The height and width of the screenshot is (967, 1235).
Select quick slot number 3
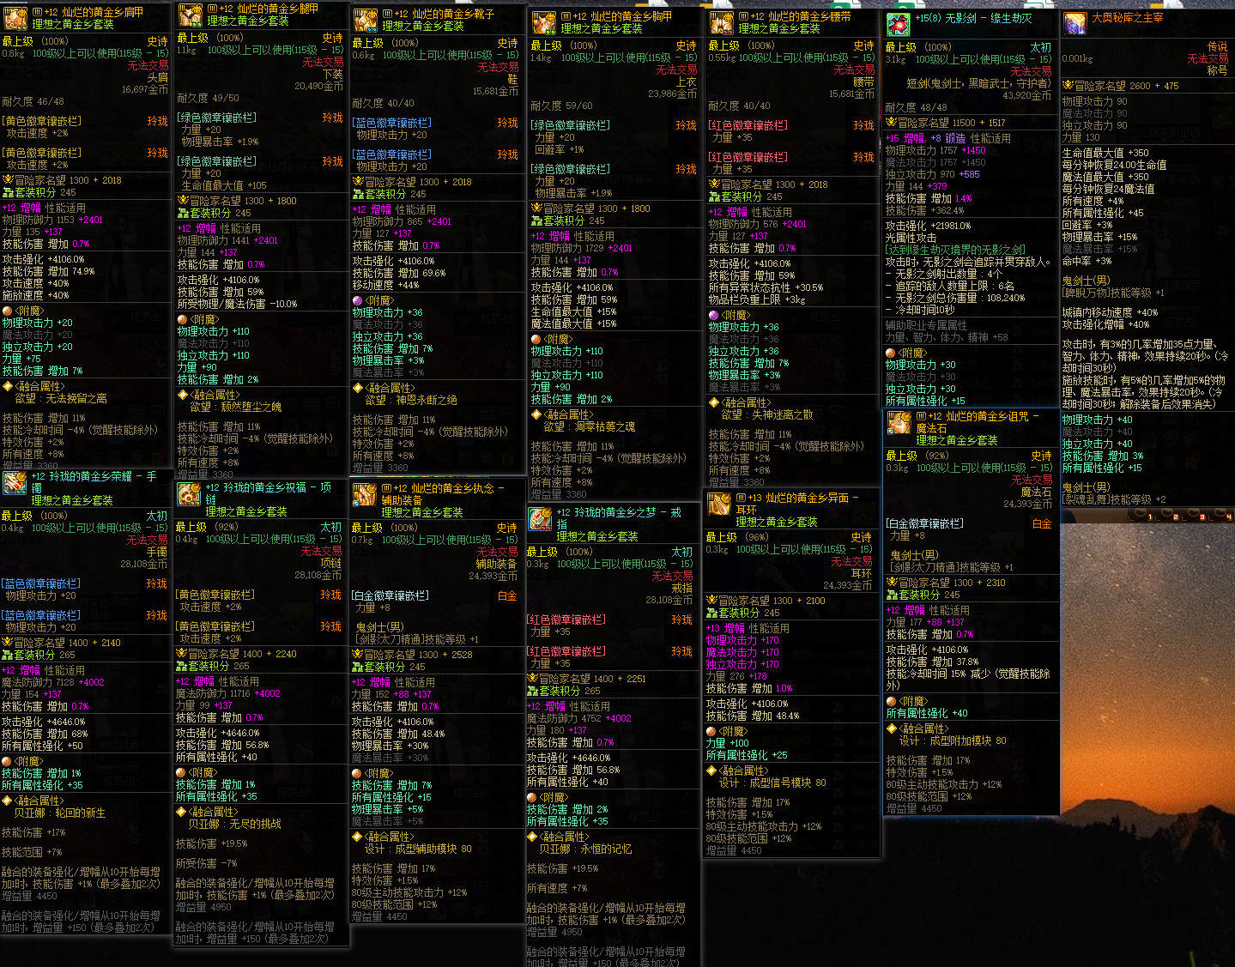[x=1194, y=516]
